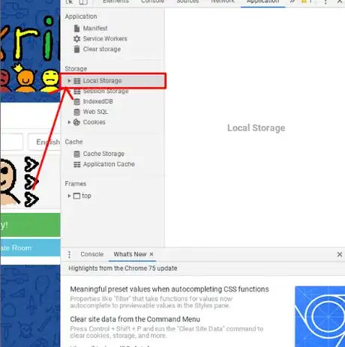Screen dimensions: 345x347
Task: Close the bottom drawer panel
Action: tap(339, 254)
